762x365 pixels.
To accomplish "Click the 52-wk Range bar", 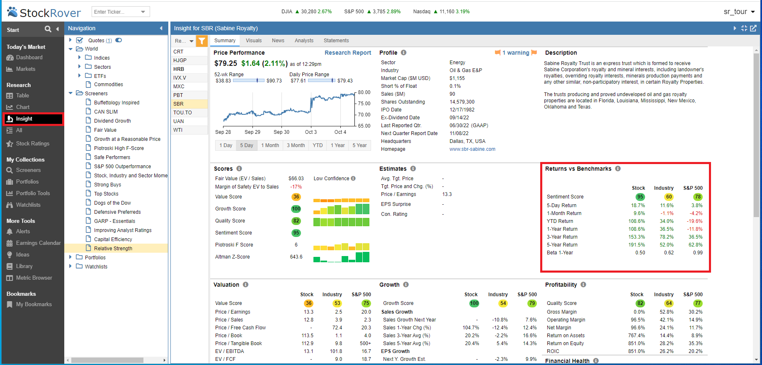I will coord(249,81).
